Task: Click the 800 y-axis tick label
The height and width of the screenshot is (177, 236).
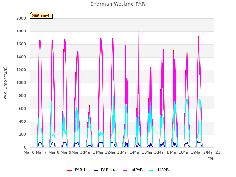Action: (22, 96)
